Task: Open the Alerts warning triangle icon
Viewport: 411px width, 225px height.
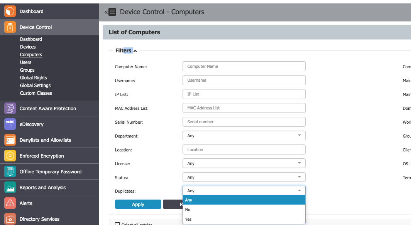Action: click(x=9, y=203)
